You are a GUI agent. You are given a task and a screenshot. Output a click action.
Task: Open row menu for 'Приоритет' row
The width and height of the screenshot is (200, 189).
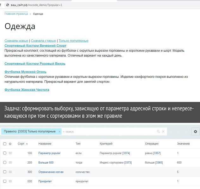click(10, 181)
